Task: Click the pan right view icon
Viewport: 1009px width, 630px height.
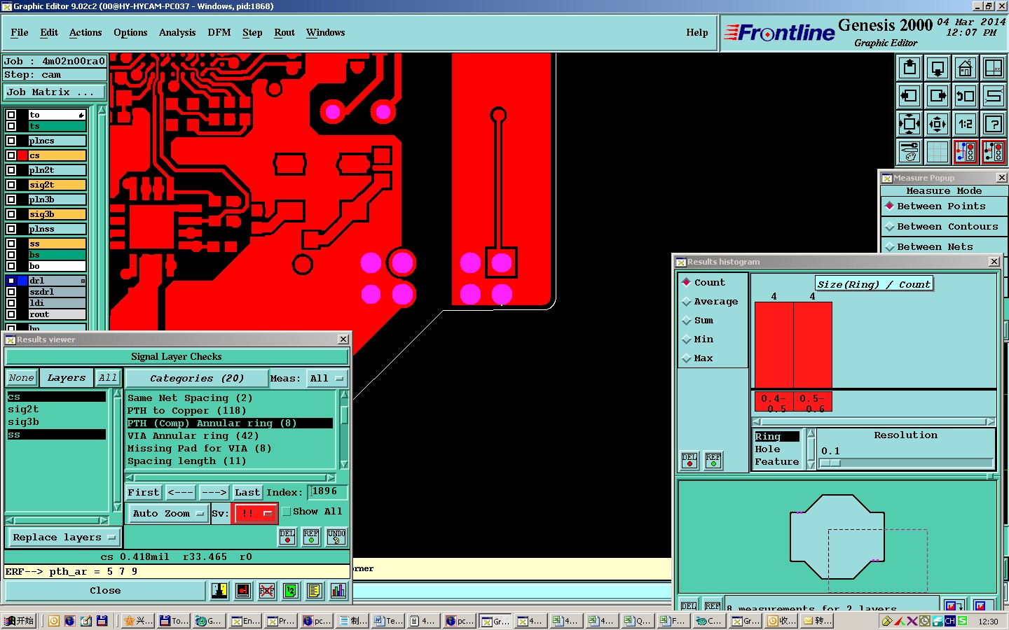Action: click(938, 96)
